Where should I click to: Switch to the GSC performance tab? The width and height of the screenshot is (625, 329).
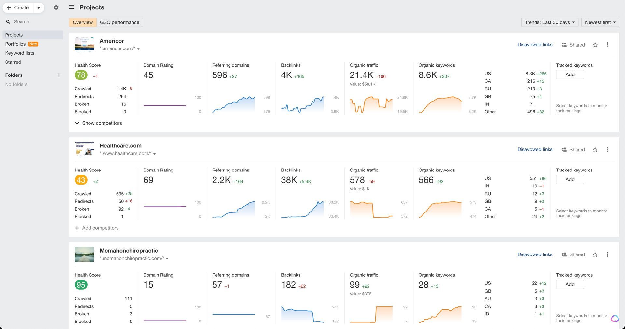tap(119, 22)
